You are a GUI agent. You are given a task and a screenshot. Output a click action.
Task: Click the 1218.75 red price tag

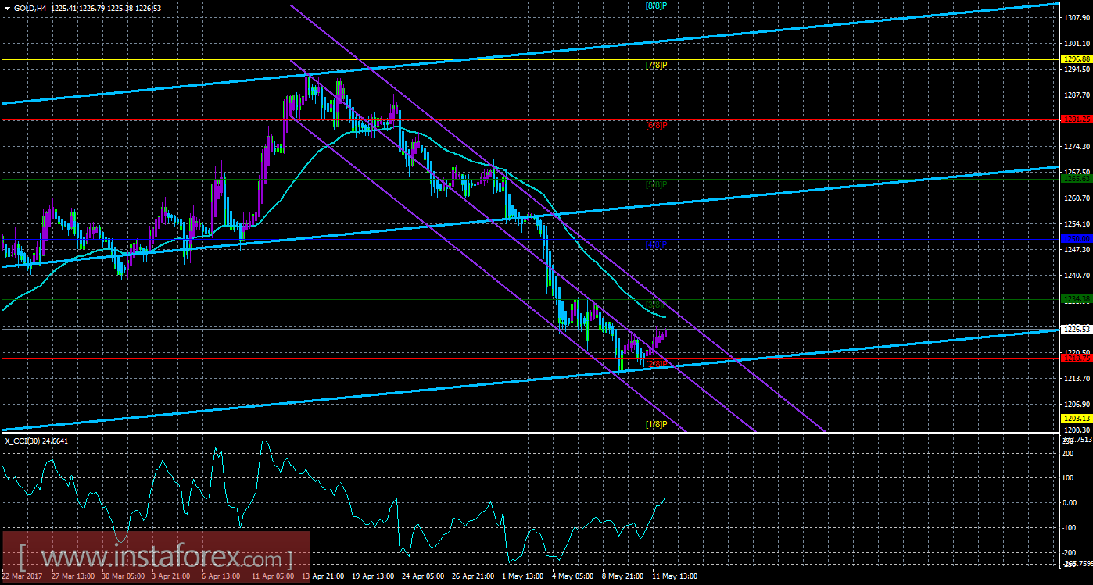click(x=1076, y=358)
